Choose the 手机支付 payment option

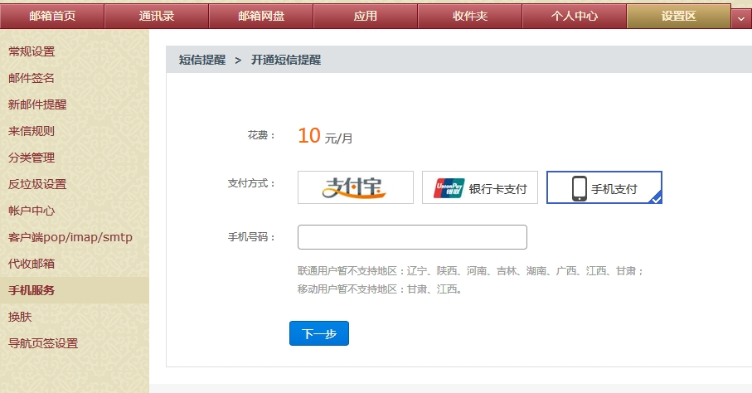[x=604, y=187]
